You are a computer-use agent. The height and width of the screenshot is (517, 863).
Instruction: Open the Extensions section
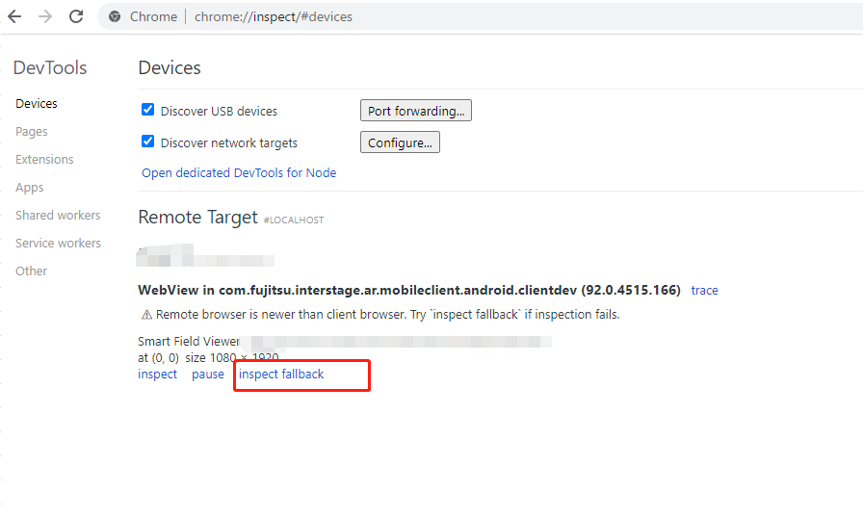pyautogui.click(x=44, y=160)
